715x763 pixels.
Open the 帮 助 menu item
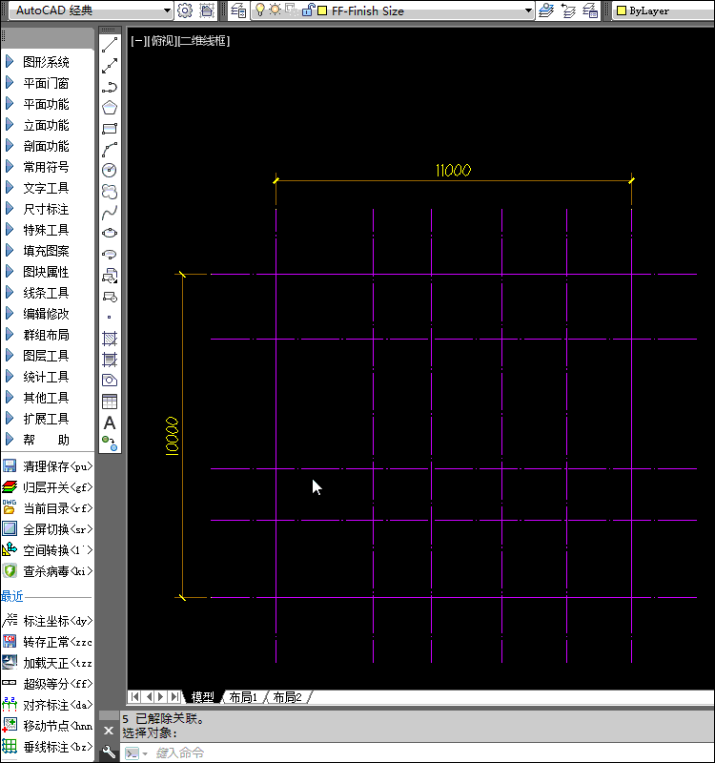[x=47, y=440]
